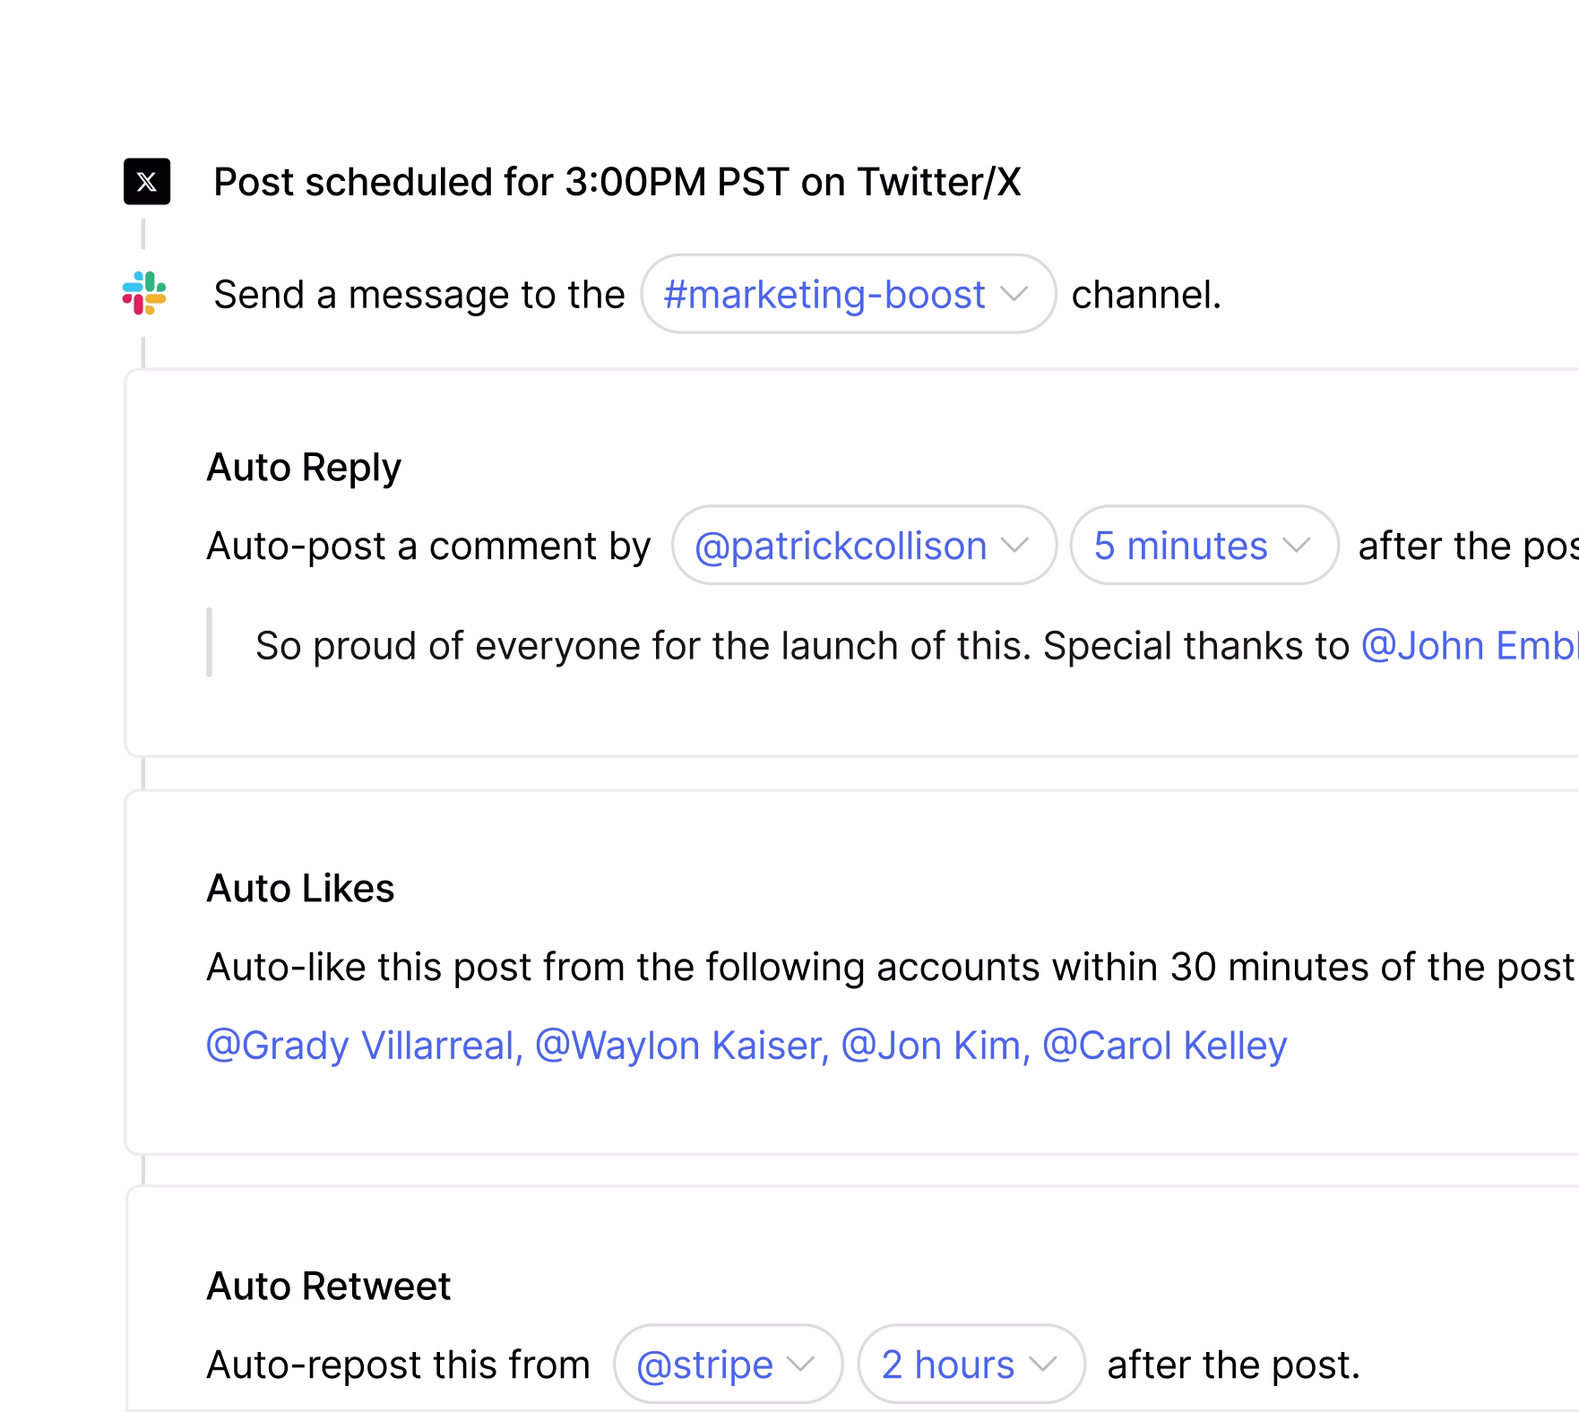Click the Auto Retweet section heading

pyautogui.click(x=329, y=1287)
